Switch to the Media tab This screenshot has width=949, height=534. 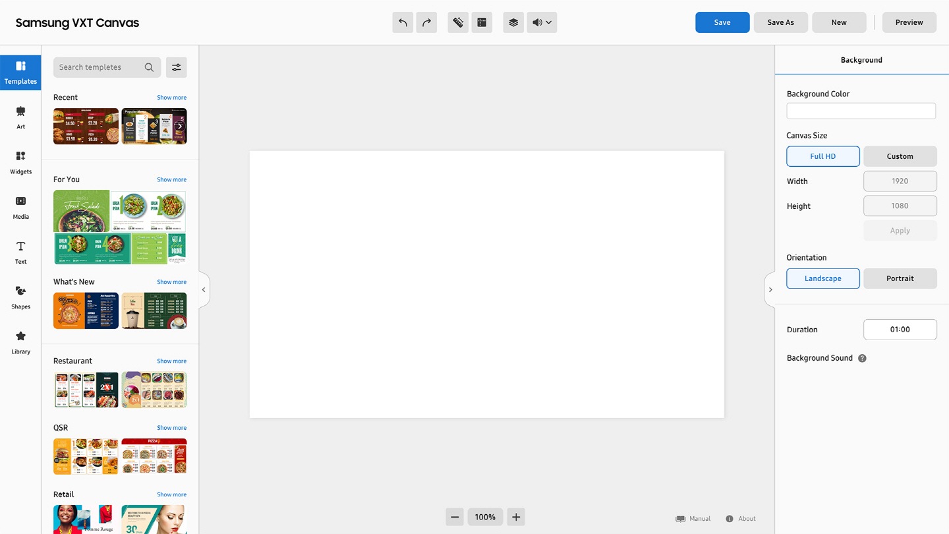pos(20,207)
